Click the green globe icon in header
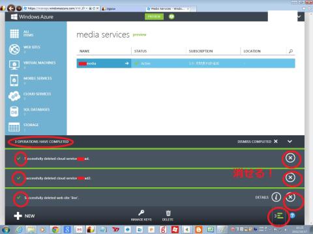The width and height of the screenshot is (313, 234). coord(171,16)
